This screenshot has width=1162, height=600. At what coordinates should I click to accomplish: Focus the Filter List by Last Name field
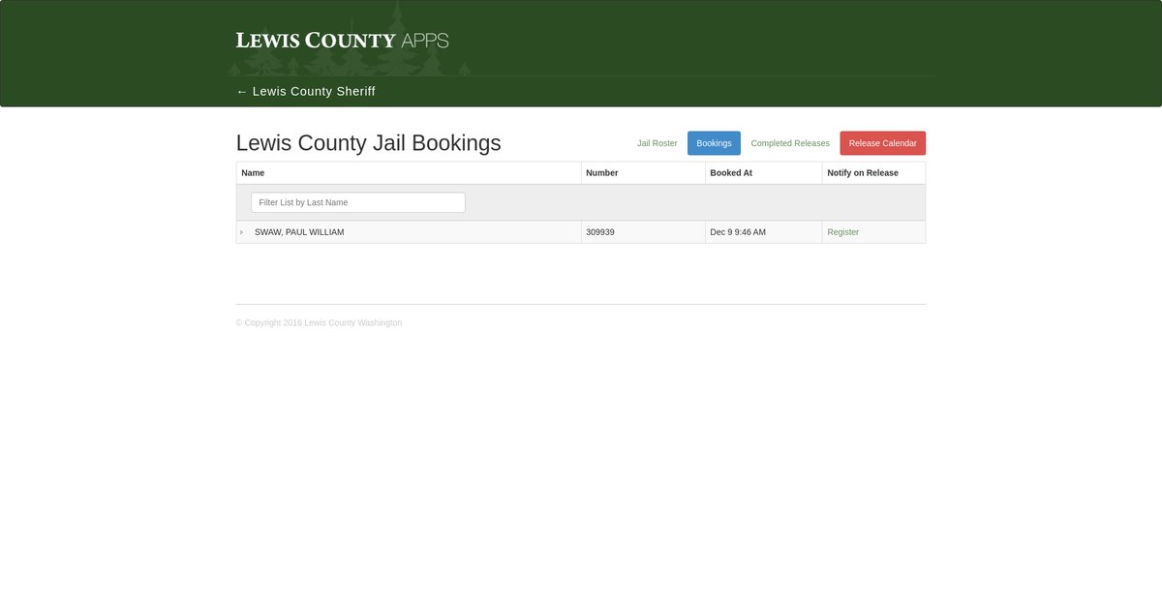tap(358, 202)
